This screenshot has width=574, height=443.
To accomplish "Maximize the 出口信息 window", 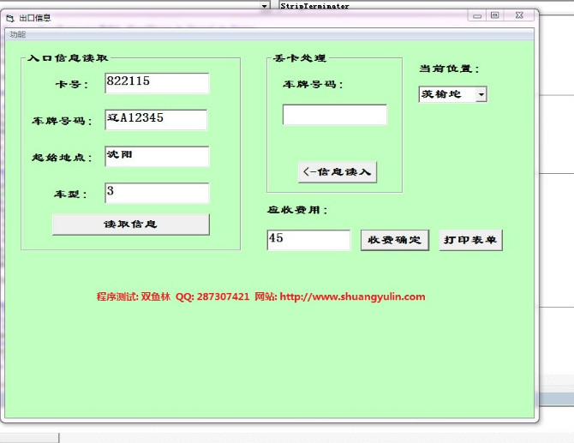I will [x=494, y=15].
